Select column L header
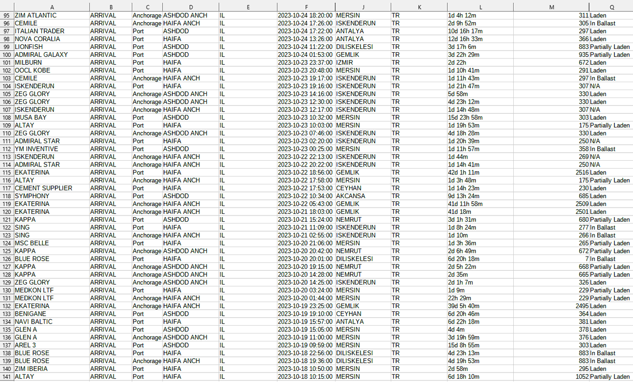The image size is (633, 382). pos(481,7)
